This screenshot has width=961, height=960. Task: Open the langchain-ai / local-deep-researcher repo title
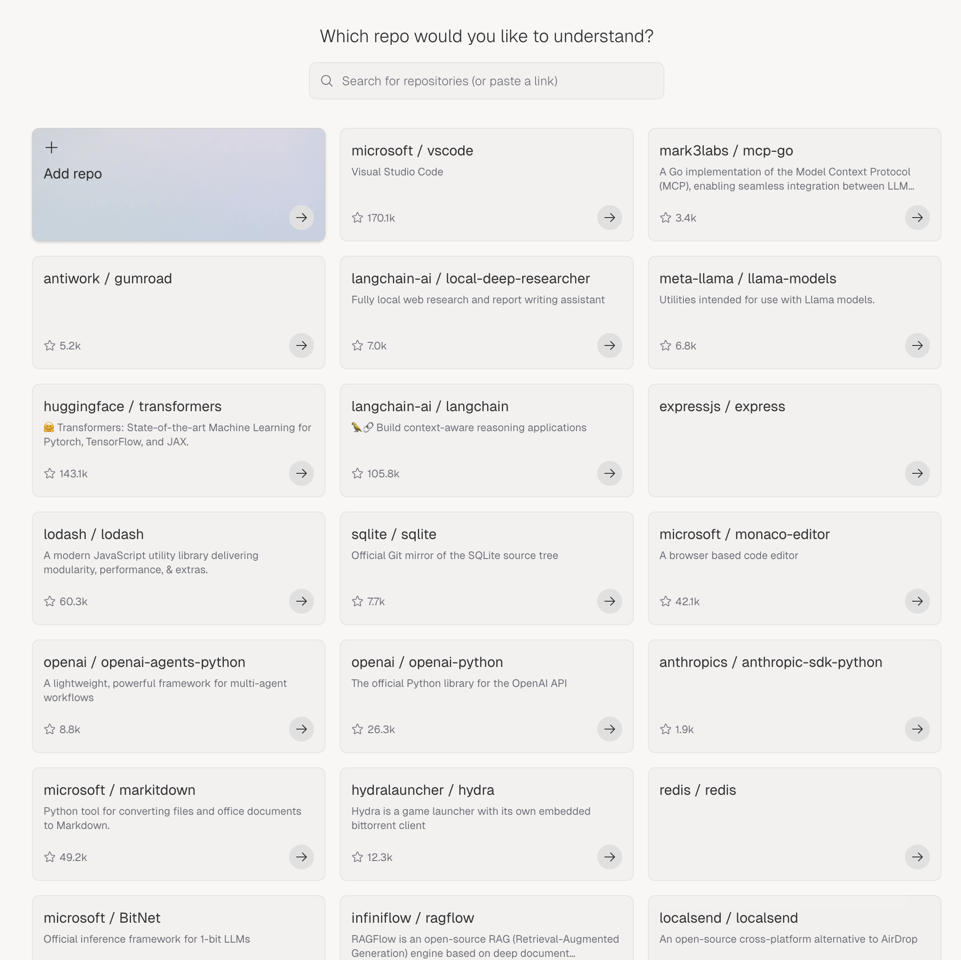click(x=470, y=278)
